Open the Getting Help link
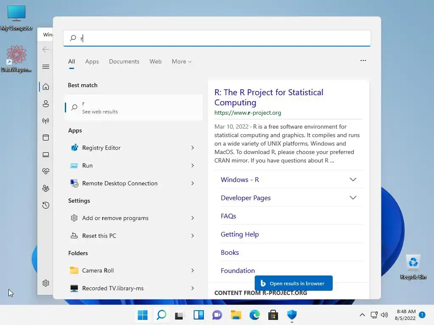The height and width of the screenshot is (325, 434). coord(240,234)
